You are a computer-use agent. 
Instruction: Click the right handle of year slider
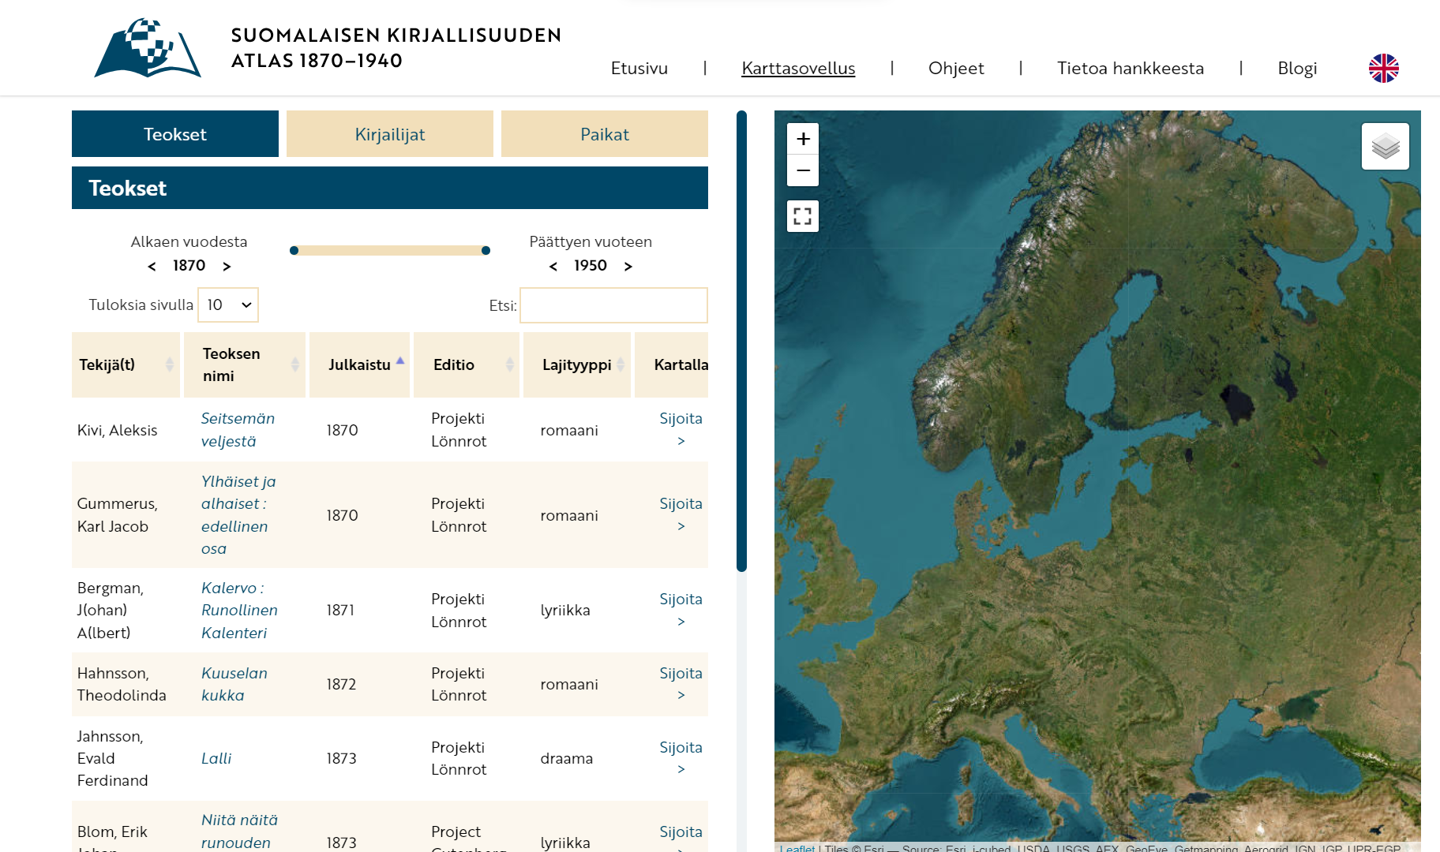[486, 251]
